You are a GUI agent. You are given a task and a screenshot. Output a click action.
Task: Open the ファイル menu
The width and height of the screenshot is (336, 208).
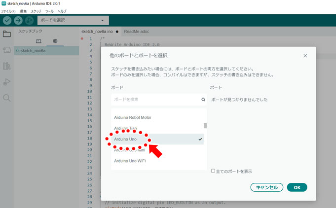pos(8,11)
